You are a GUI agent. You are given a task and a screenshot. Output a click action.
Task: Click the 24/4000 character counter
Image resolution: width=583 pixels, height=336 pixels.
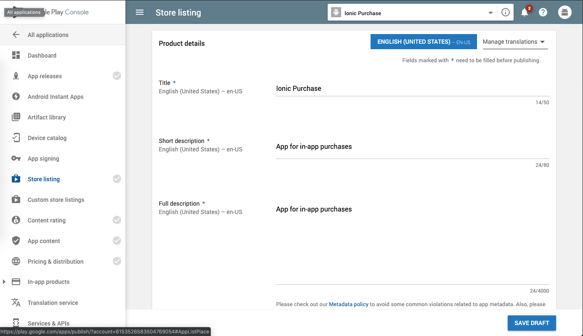coord(539,291)
